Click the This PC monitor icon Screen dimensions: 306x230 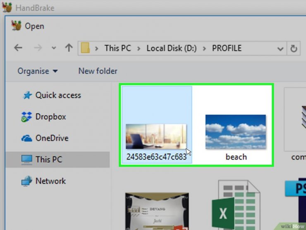coord(26,160)
